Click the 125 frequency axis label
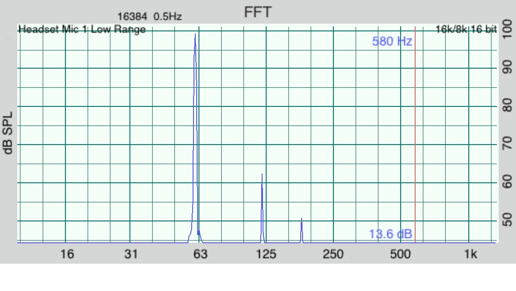Image resolution: width=516 pixels, height=291 pixels. tap(266, 254)
